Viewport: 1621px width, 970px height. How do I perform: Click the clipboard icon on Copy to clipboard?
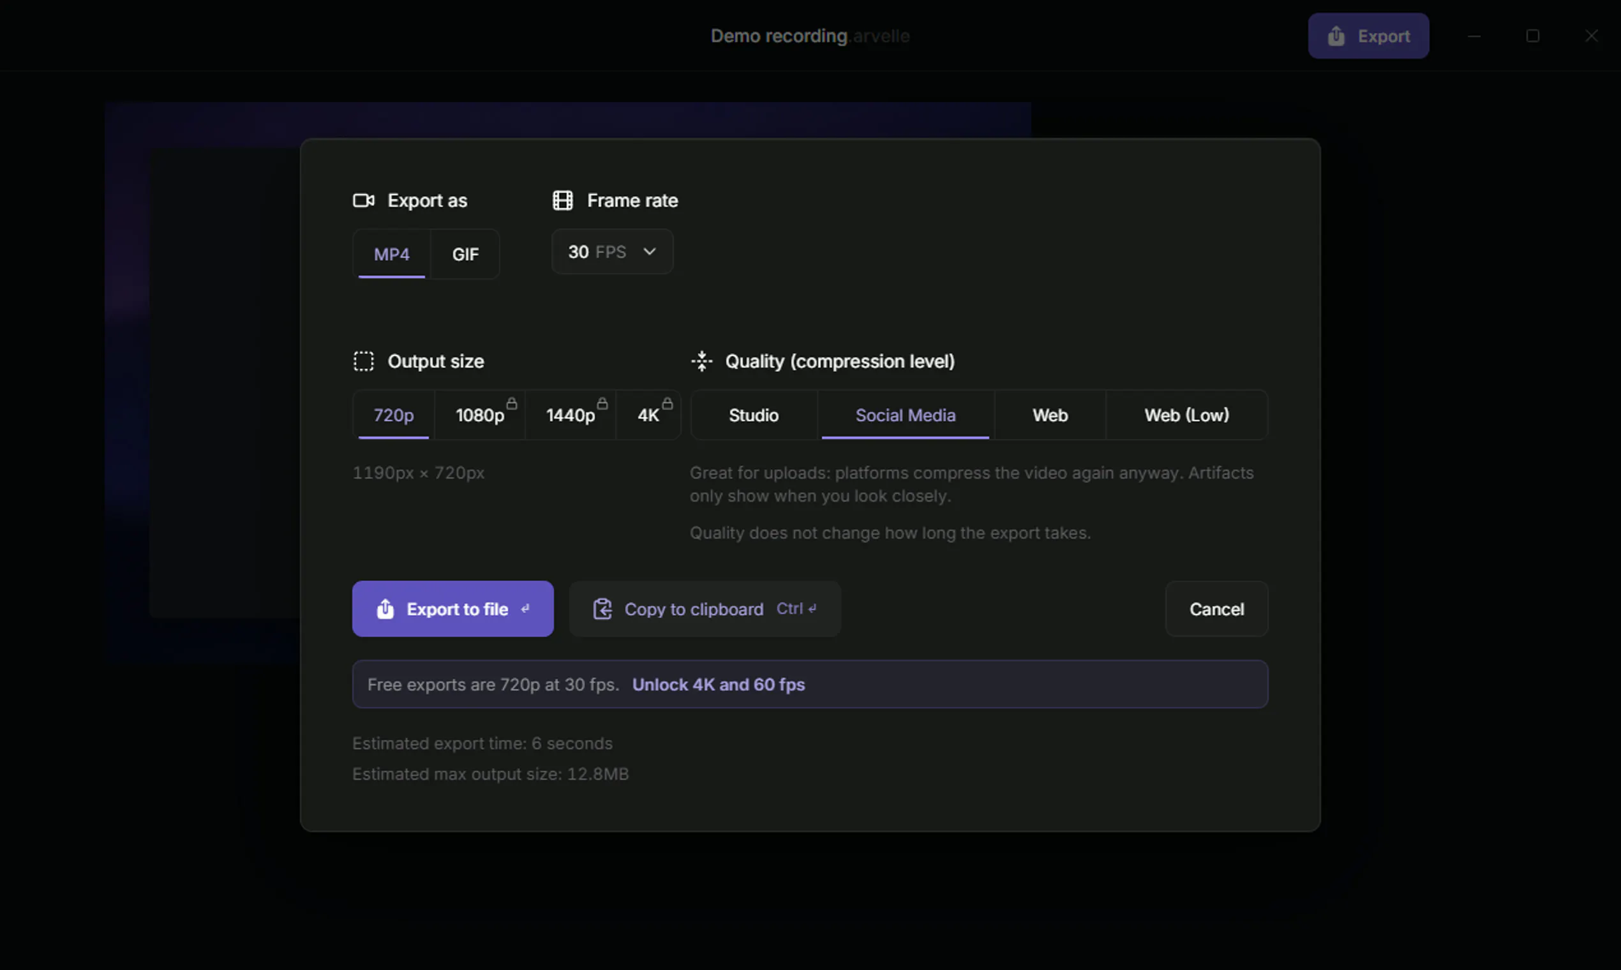click(x=602, y=609)
